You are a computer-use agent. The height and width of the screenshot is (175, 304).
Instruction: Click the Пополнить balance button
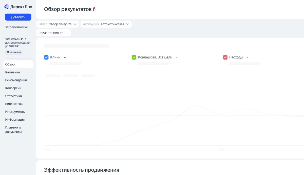[x=14, y=52]
